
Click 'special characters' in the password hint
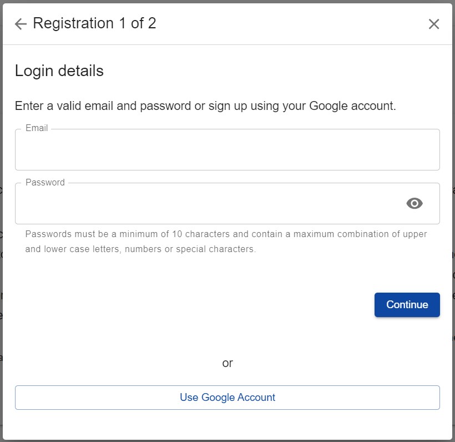point(216,249)
